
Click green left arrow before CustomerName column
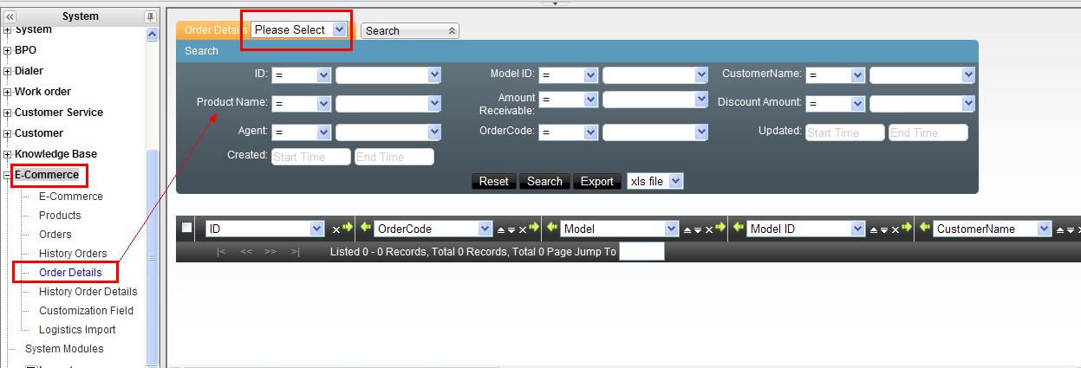[x=924, y=229]
